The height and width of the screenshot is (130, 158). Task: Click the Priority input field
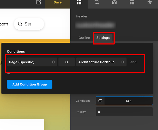(x=124, y=112)
